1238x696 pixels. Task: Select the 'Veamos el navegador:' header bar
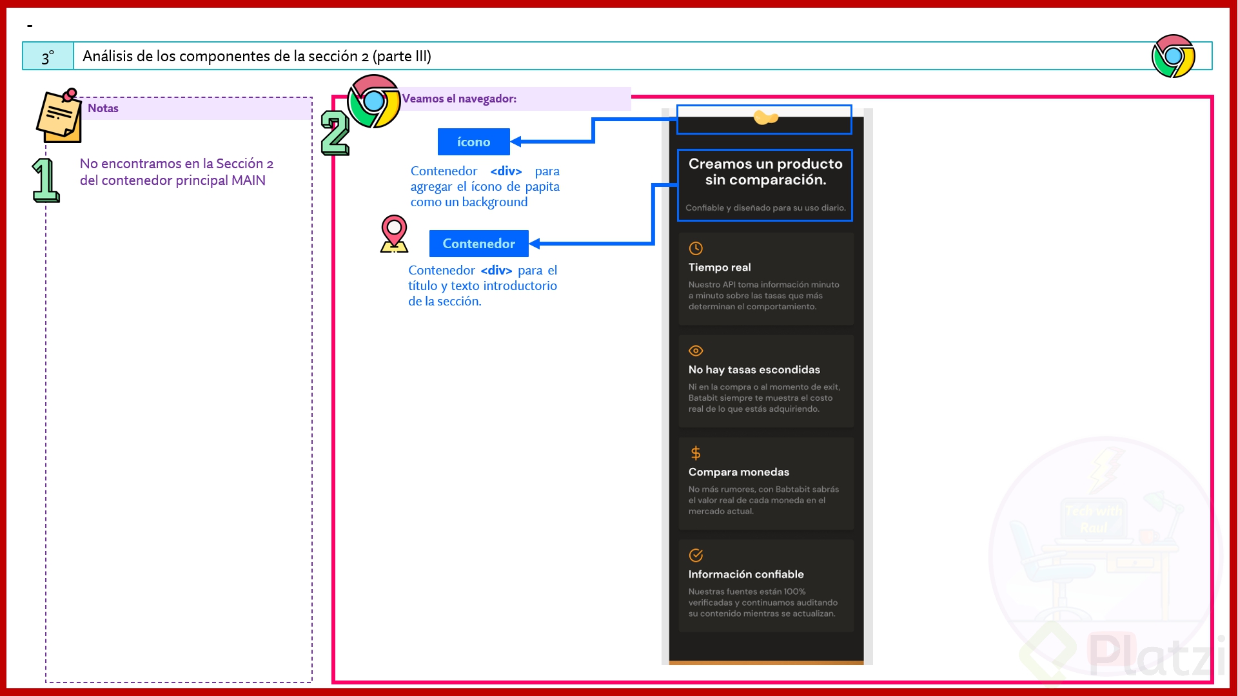coord(516,99)
